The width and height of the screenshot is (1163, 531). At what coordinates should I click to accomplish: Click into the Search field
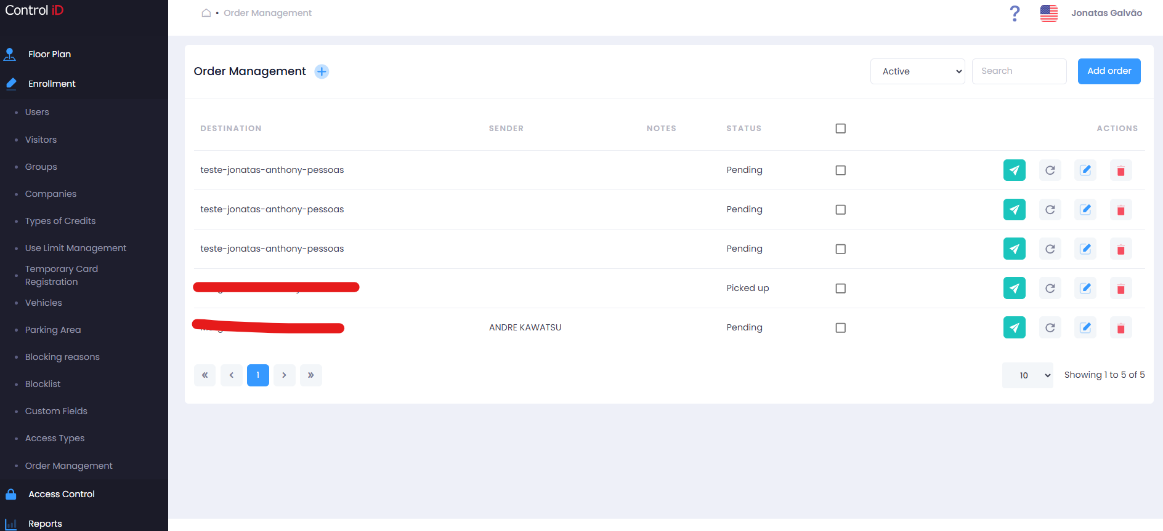coord(1019,71)
